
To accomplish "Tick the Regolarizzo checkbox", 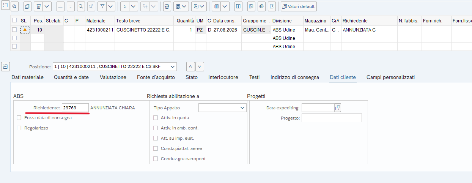I will pyautogui.click(x=19, y=128).
